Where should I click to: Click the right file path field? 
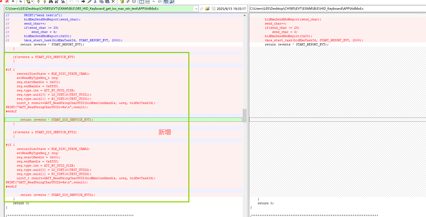pyautogui.click(x=338, y=9)
